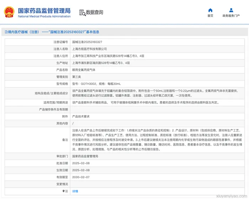Screen dimensions: 249x199
Task: Click the 产品名称 row label
Action: 62,70
